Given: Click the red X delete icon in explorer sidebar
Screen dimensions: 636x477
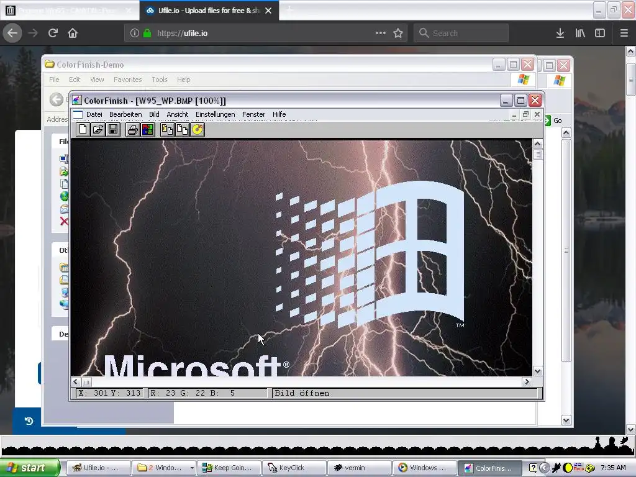Looking at the screenshot, I should 64,222.
